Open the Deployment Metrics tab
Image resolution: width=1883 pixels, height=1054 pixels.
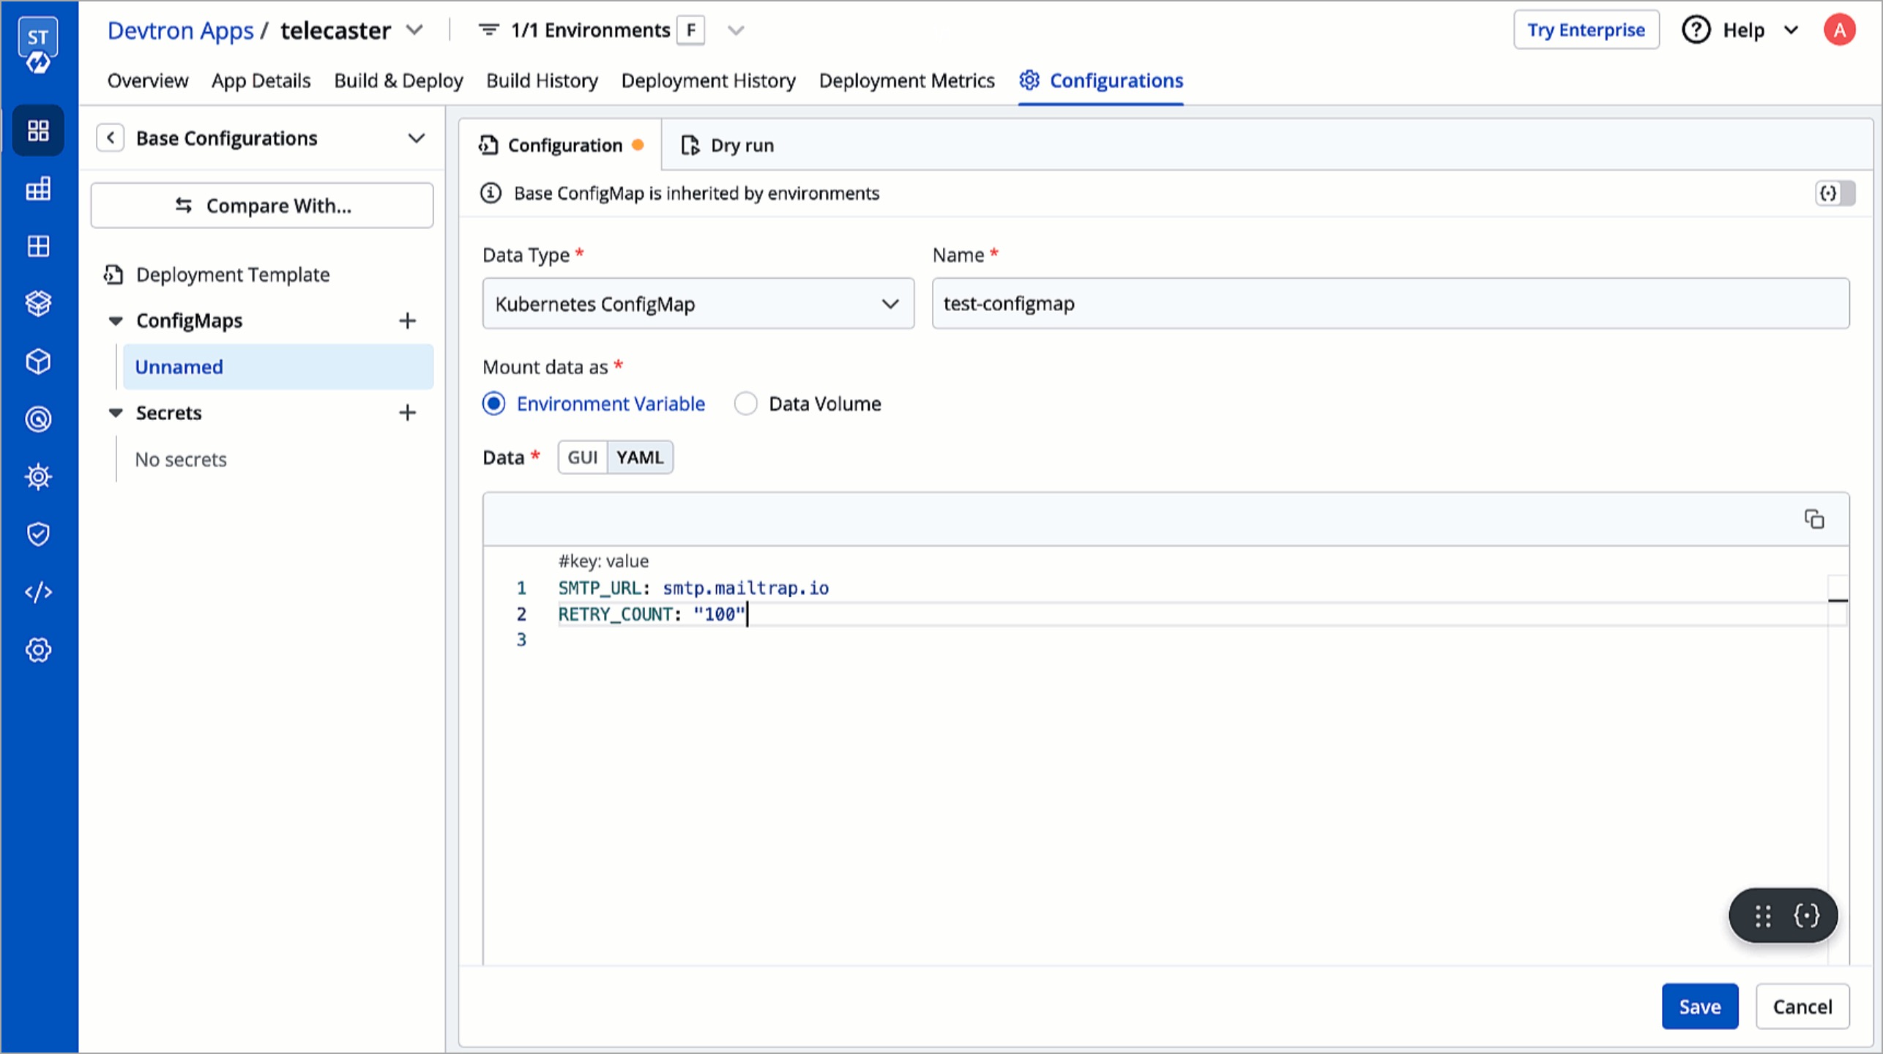click(x=907, y=81)
